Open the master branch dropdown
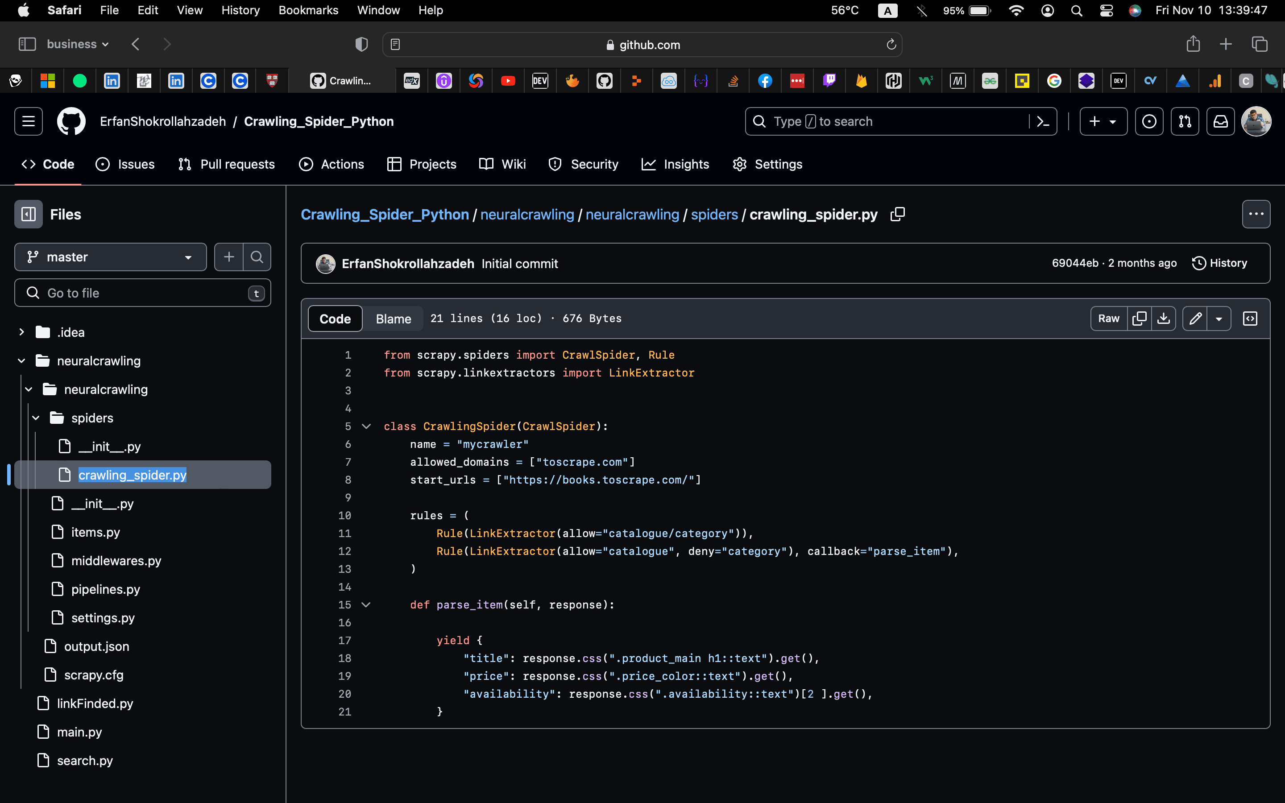 pos(111,257)
